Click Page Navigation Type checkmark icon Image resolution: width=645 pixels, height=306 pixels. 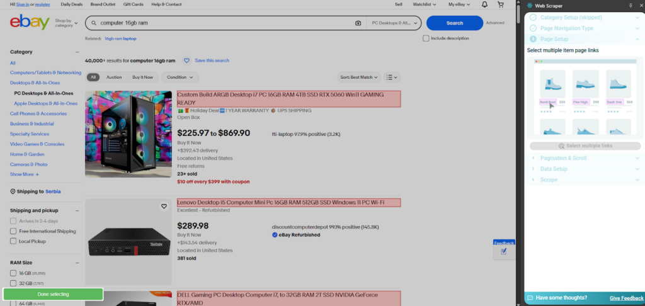[533, 28]
